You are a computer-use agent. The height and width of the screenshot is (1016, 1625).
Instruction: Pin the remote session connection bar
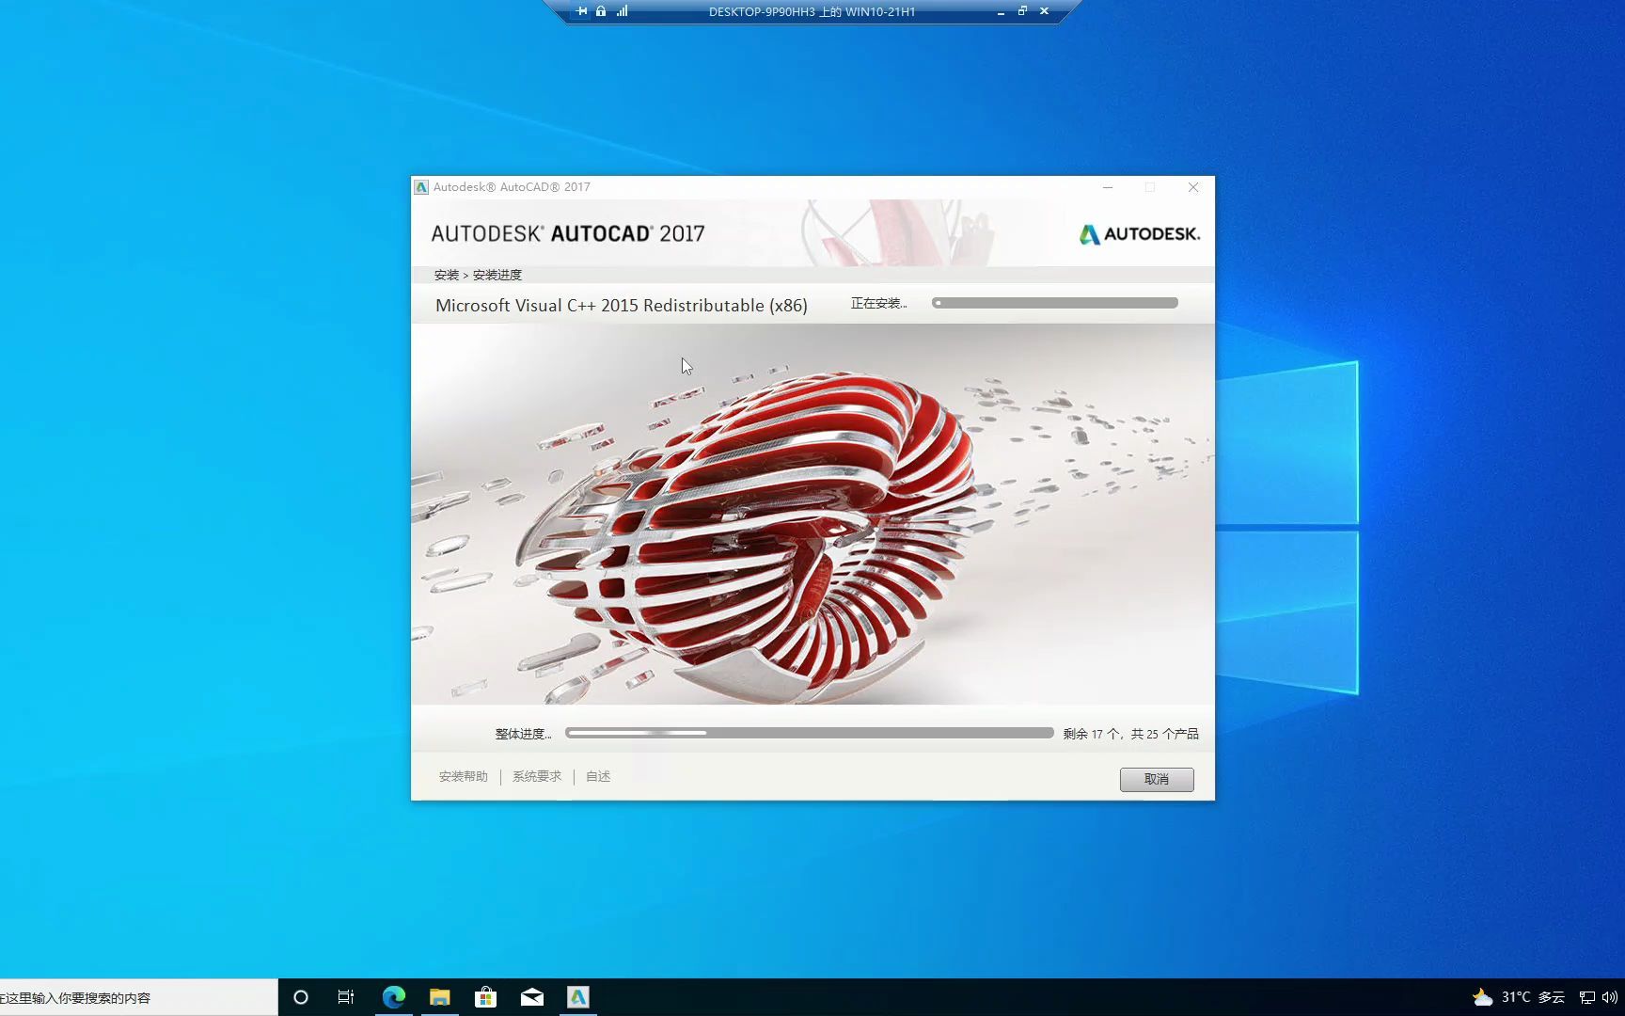click(x=582, y=11)
